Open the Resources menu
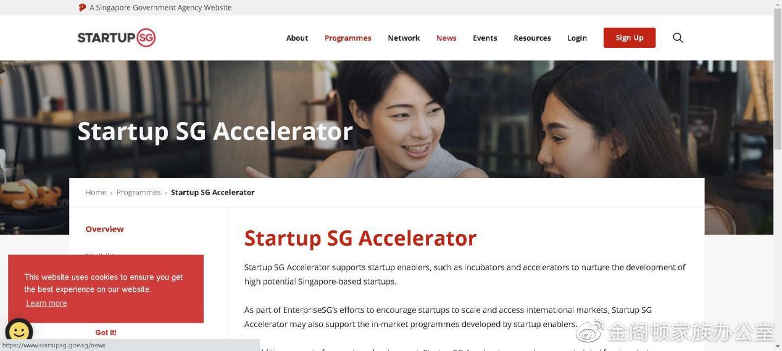This screenshot has height=351, width=782. (x=532, y=38)
